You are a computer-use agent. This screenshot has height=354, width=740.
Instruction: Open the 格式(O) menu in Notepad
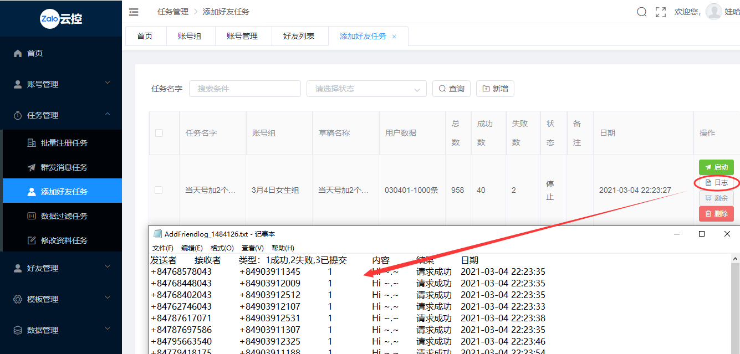222,248
